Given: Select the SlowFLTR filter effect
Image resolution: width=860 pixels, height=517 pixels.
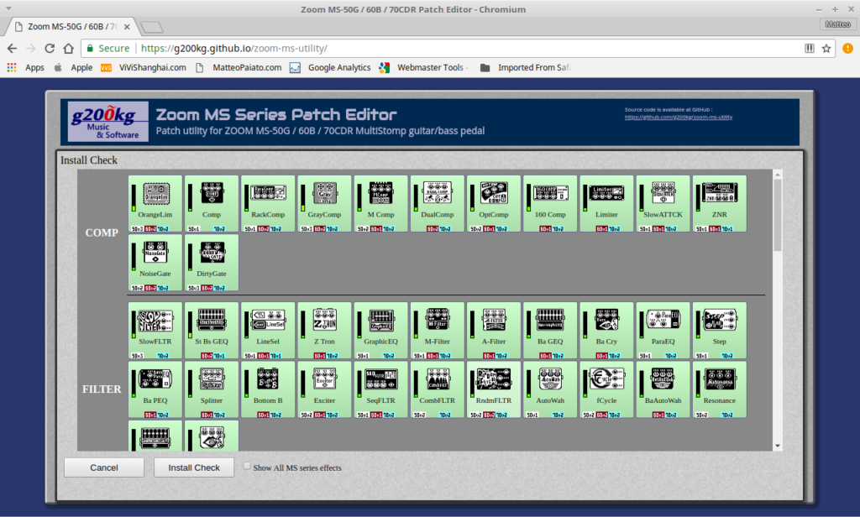Looking at the screenshot, I should [x=155, y=331].
